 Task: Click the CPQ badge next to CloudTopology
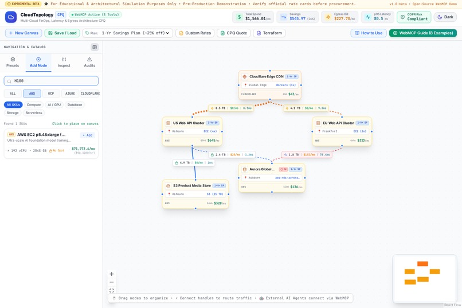61,15
